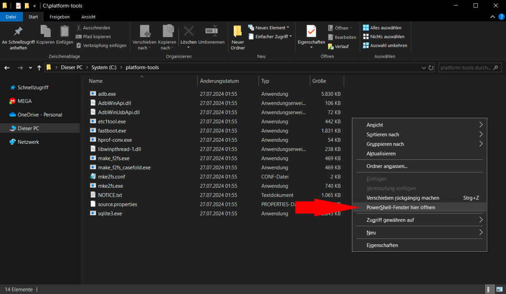This screenshot has height=294, width=506.
Task: Expand Neu submenu in the context menu
Action: pos(420,232)
